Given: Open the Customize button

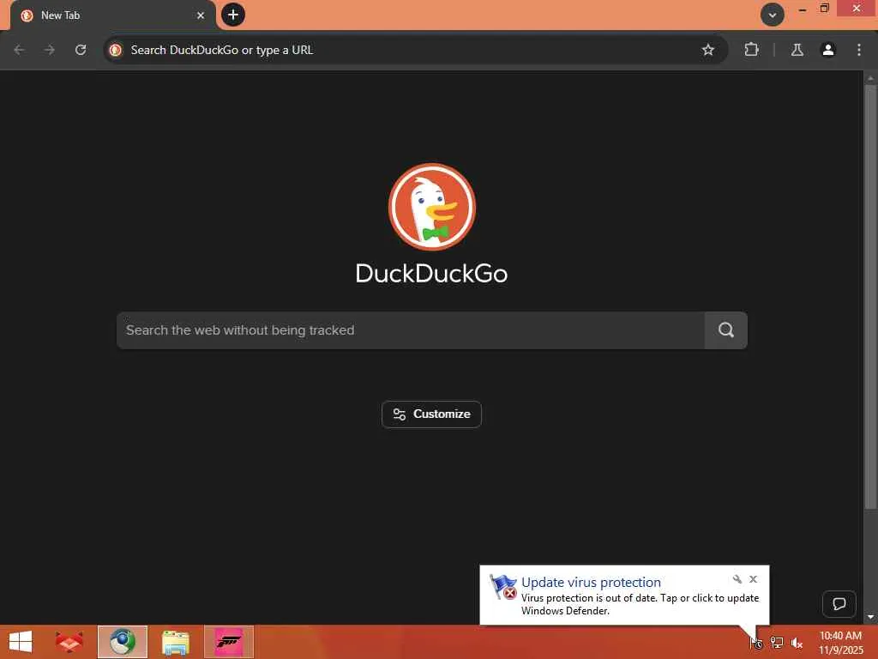Looking at the screenshot, I should tap(431, 414).
